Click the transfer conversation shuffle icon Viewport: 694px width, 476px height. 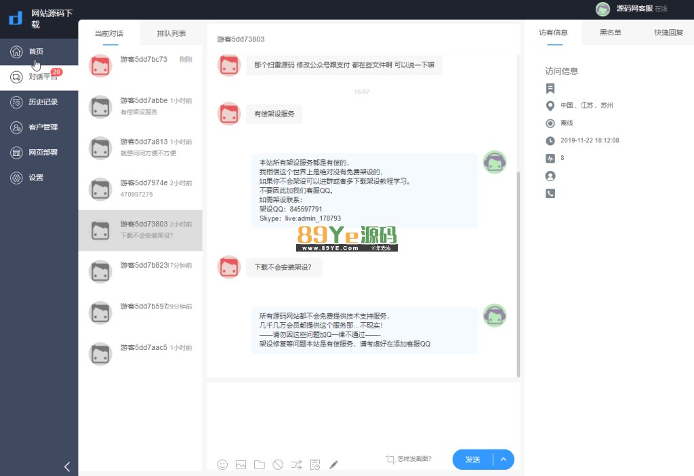(x=297, y=464)
